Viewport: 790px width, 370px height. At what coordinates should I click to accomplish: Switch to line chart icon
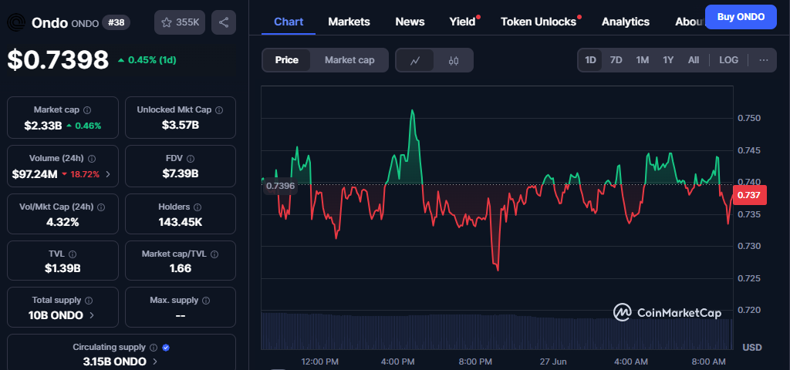click(415, 60)
